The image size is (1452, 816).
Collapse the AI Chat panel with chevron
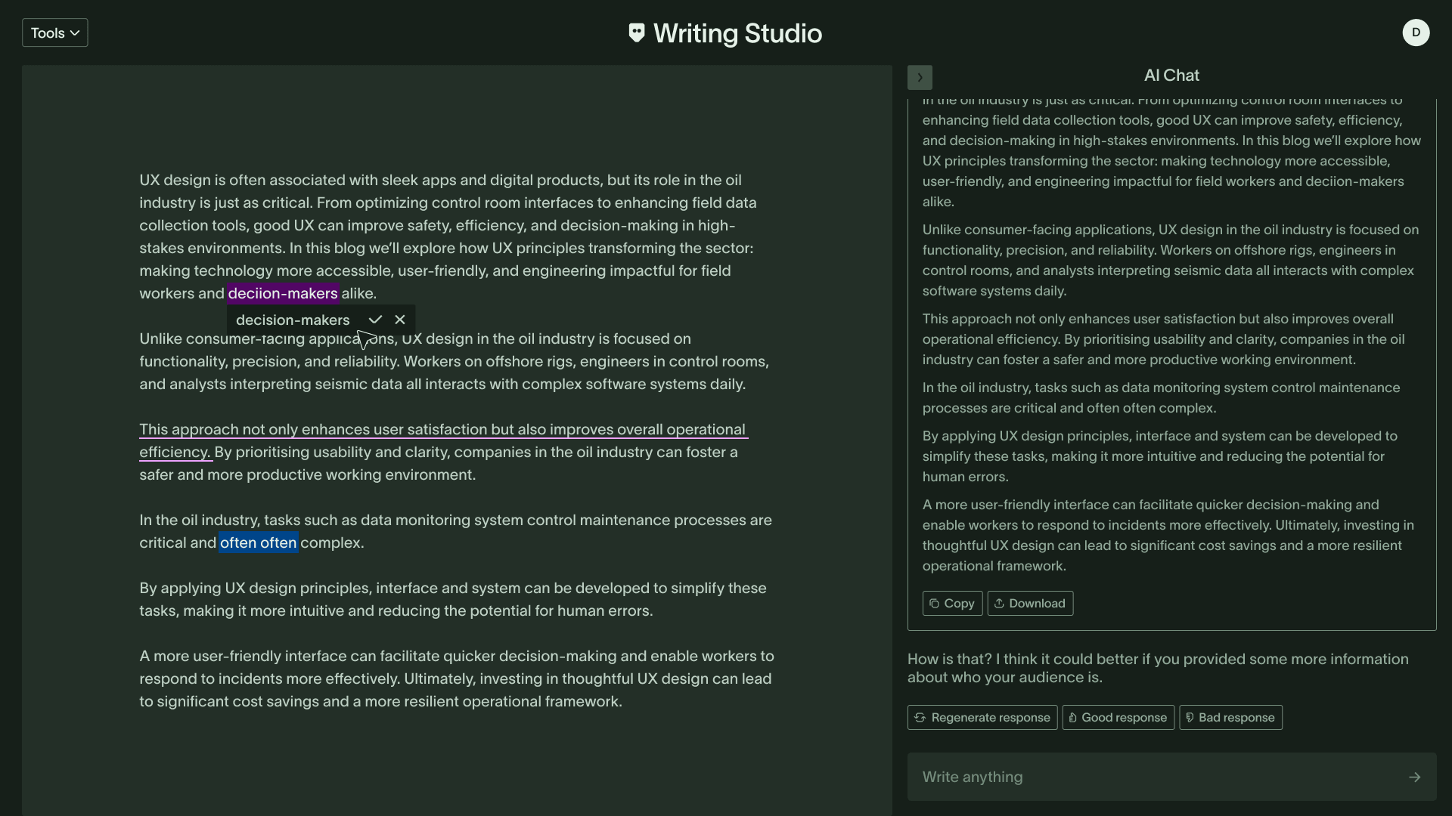pos(920,77)
